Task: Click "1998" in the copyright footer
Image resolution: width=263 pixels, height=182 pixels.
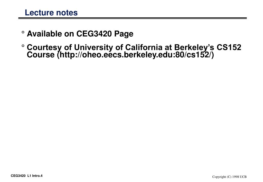Action: tap(236, 177)
